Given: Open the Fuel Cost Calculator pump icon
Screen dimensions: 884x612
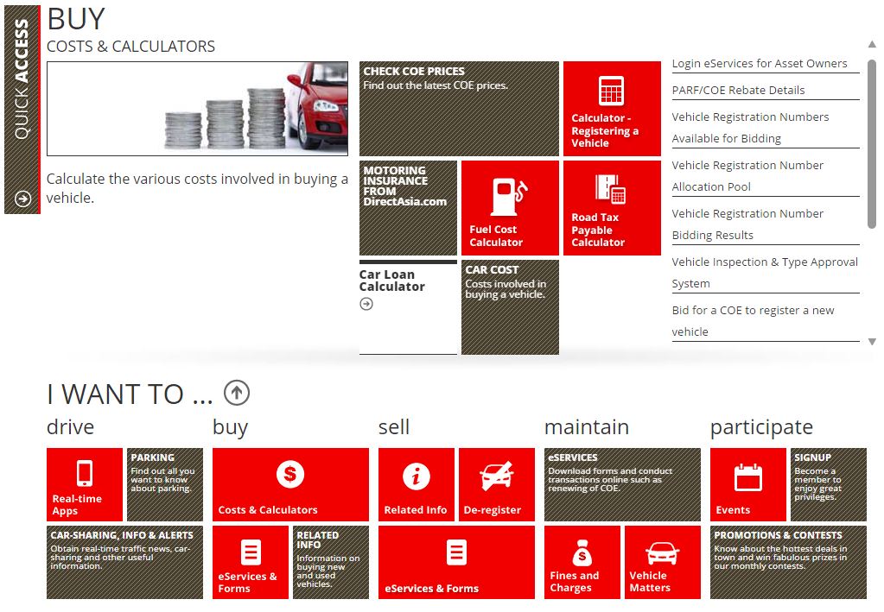Looking at the screenshot, I should [508, 197].
